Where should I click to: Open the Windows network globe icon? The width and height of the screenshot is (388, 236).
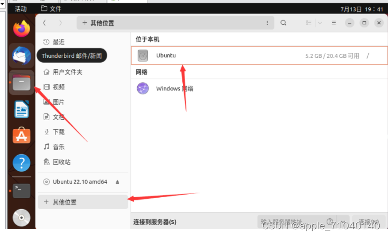tap(143, 89)
